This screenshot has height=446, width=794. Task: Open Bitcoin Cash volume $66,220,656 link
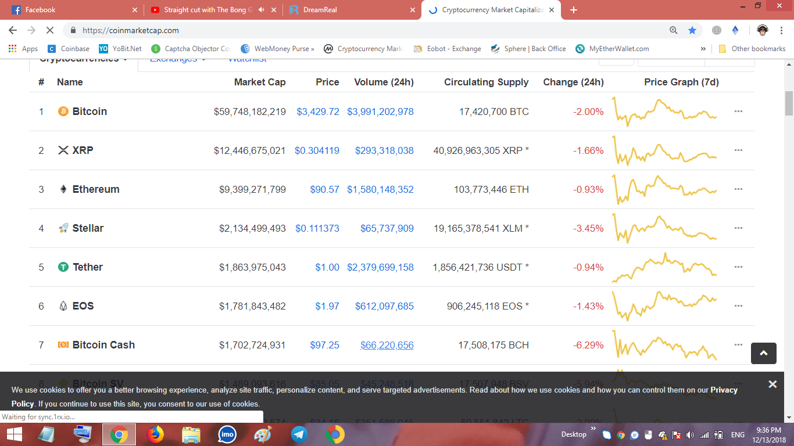tap(387, 345)
